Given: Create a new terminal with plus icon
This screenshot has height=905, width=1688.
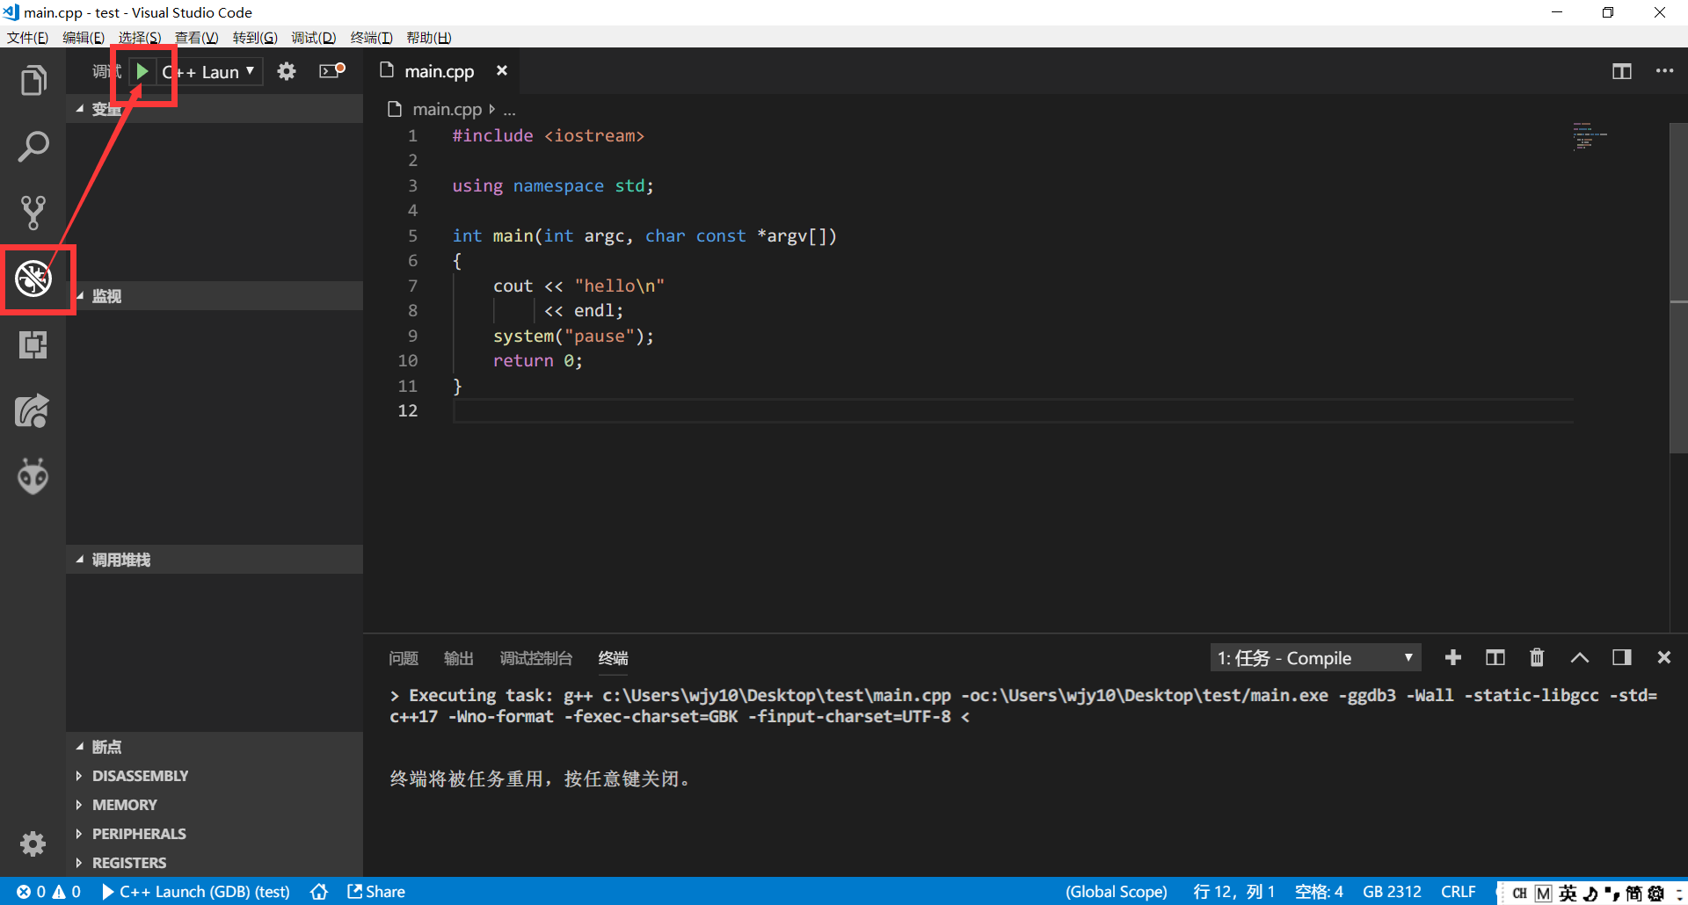Looking at the screenshot, I should tap(1453, 657).
